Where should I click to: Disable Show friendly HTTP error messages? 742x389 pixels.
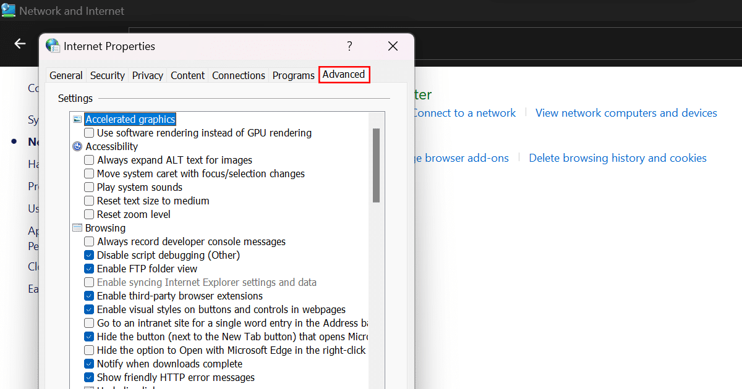click(89, 377)
